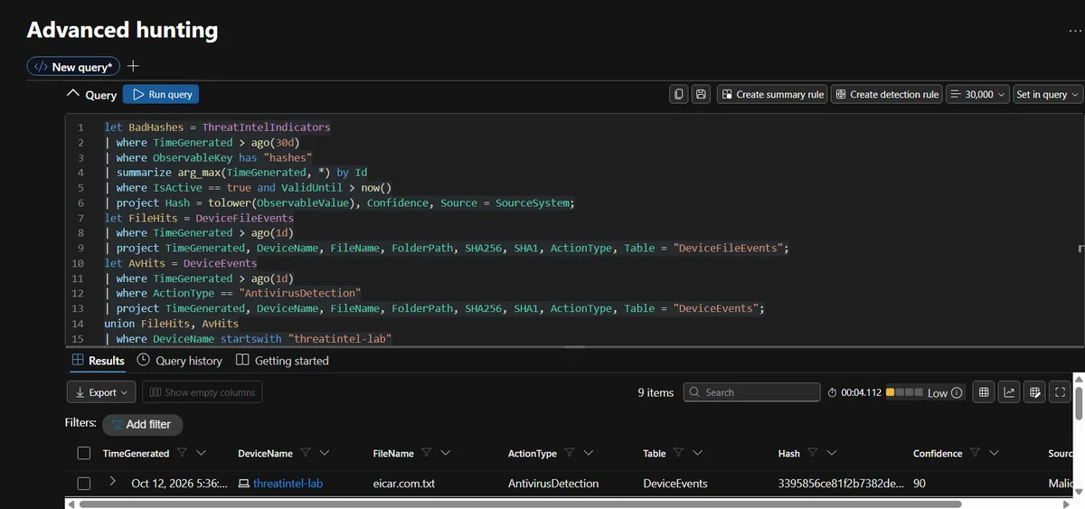Filter the Hash column
The width and height of the screenshot is (1085, 509).
813,453
